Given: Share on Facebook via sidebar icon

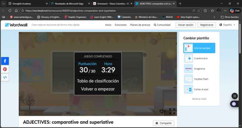Looking at the screenshot, I should 5,61.
